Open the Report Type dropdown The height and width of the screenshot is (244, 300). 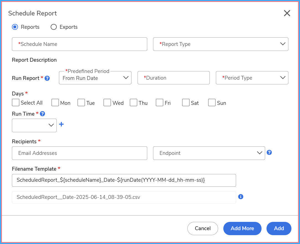(221, 44)
